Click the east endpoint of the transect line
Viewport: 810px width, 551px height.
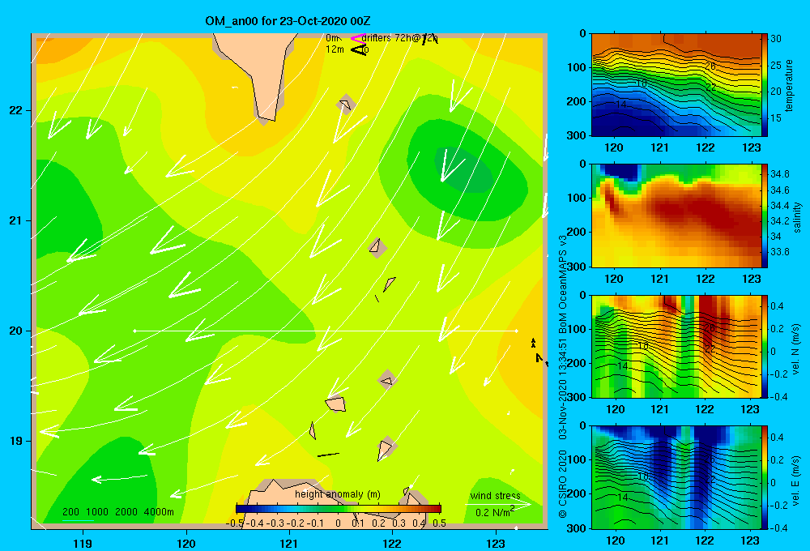pos(516,331)
